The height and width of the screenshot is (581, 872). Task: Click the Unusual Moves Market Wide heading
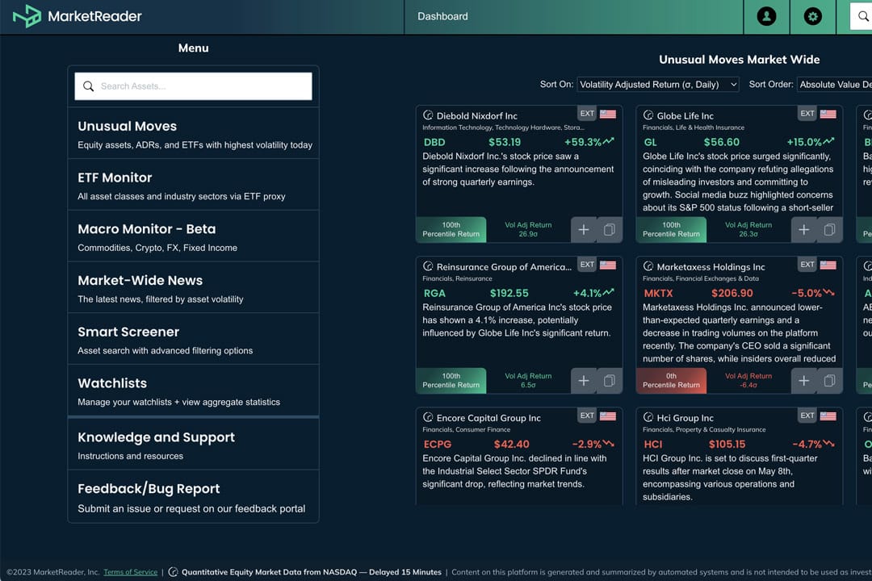coord(739,60)
